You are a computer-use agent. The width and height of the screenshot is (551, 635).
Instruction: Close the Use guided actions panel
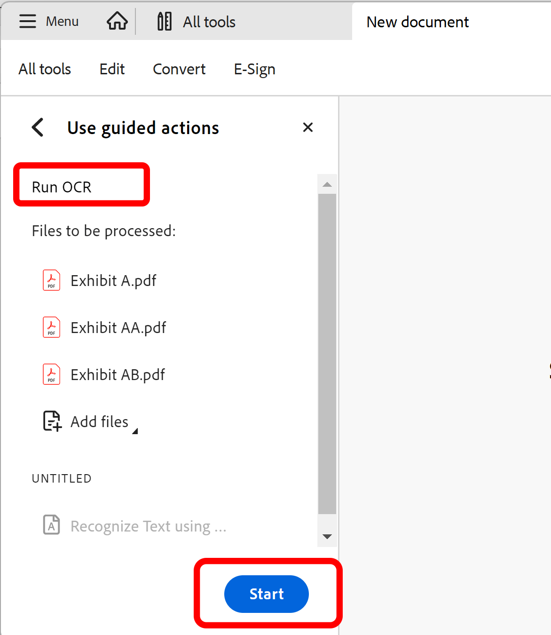pyautogui.click(x=307, y=127)
